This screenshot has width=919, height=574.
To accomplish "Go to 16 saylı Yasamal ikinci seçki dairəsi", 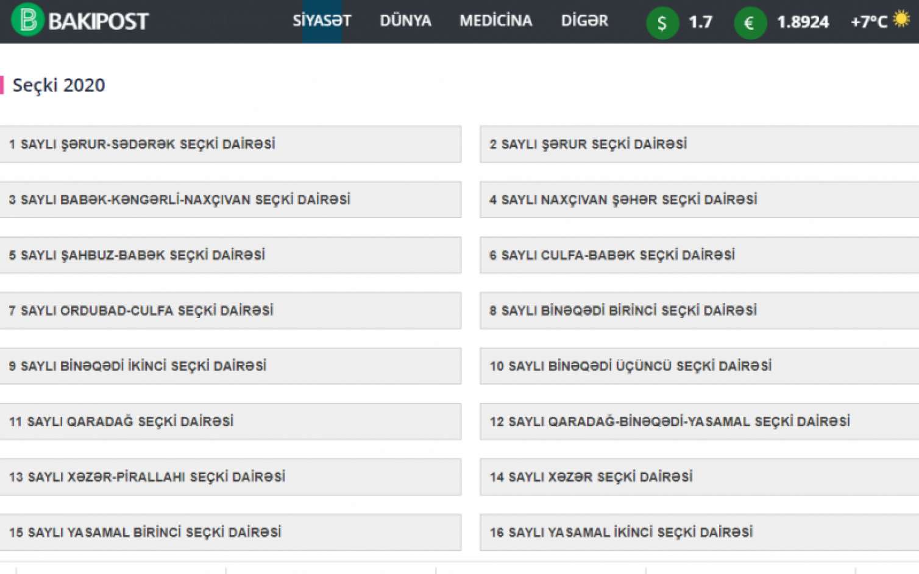I will (700, 533).
